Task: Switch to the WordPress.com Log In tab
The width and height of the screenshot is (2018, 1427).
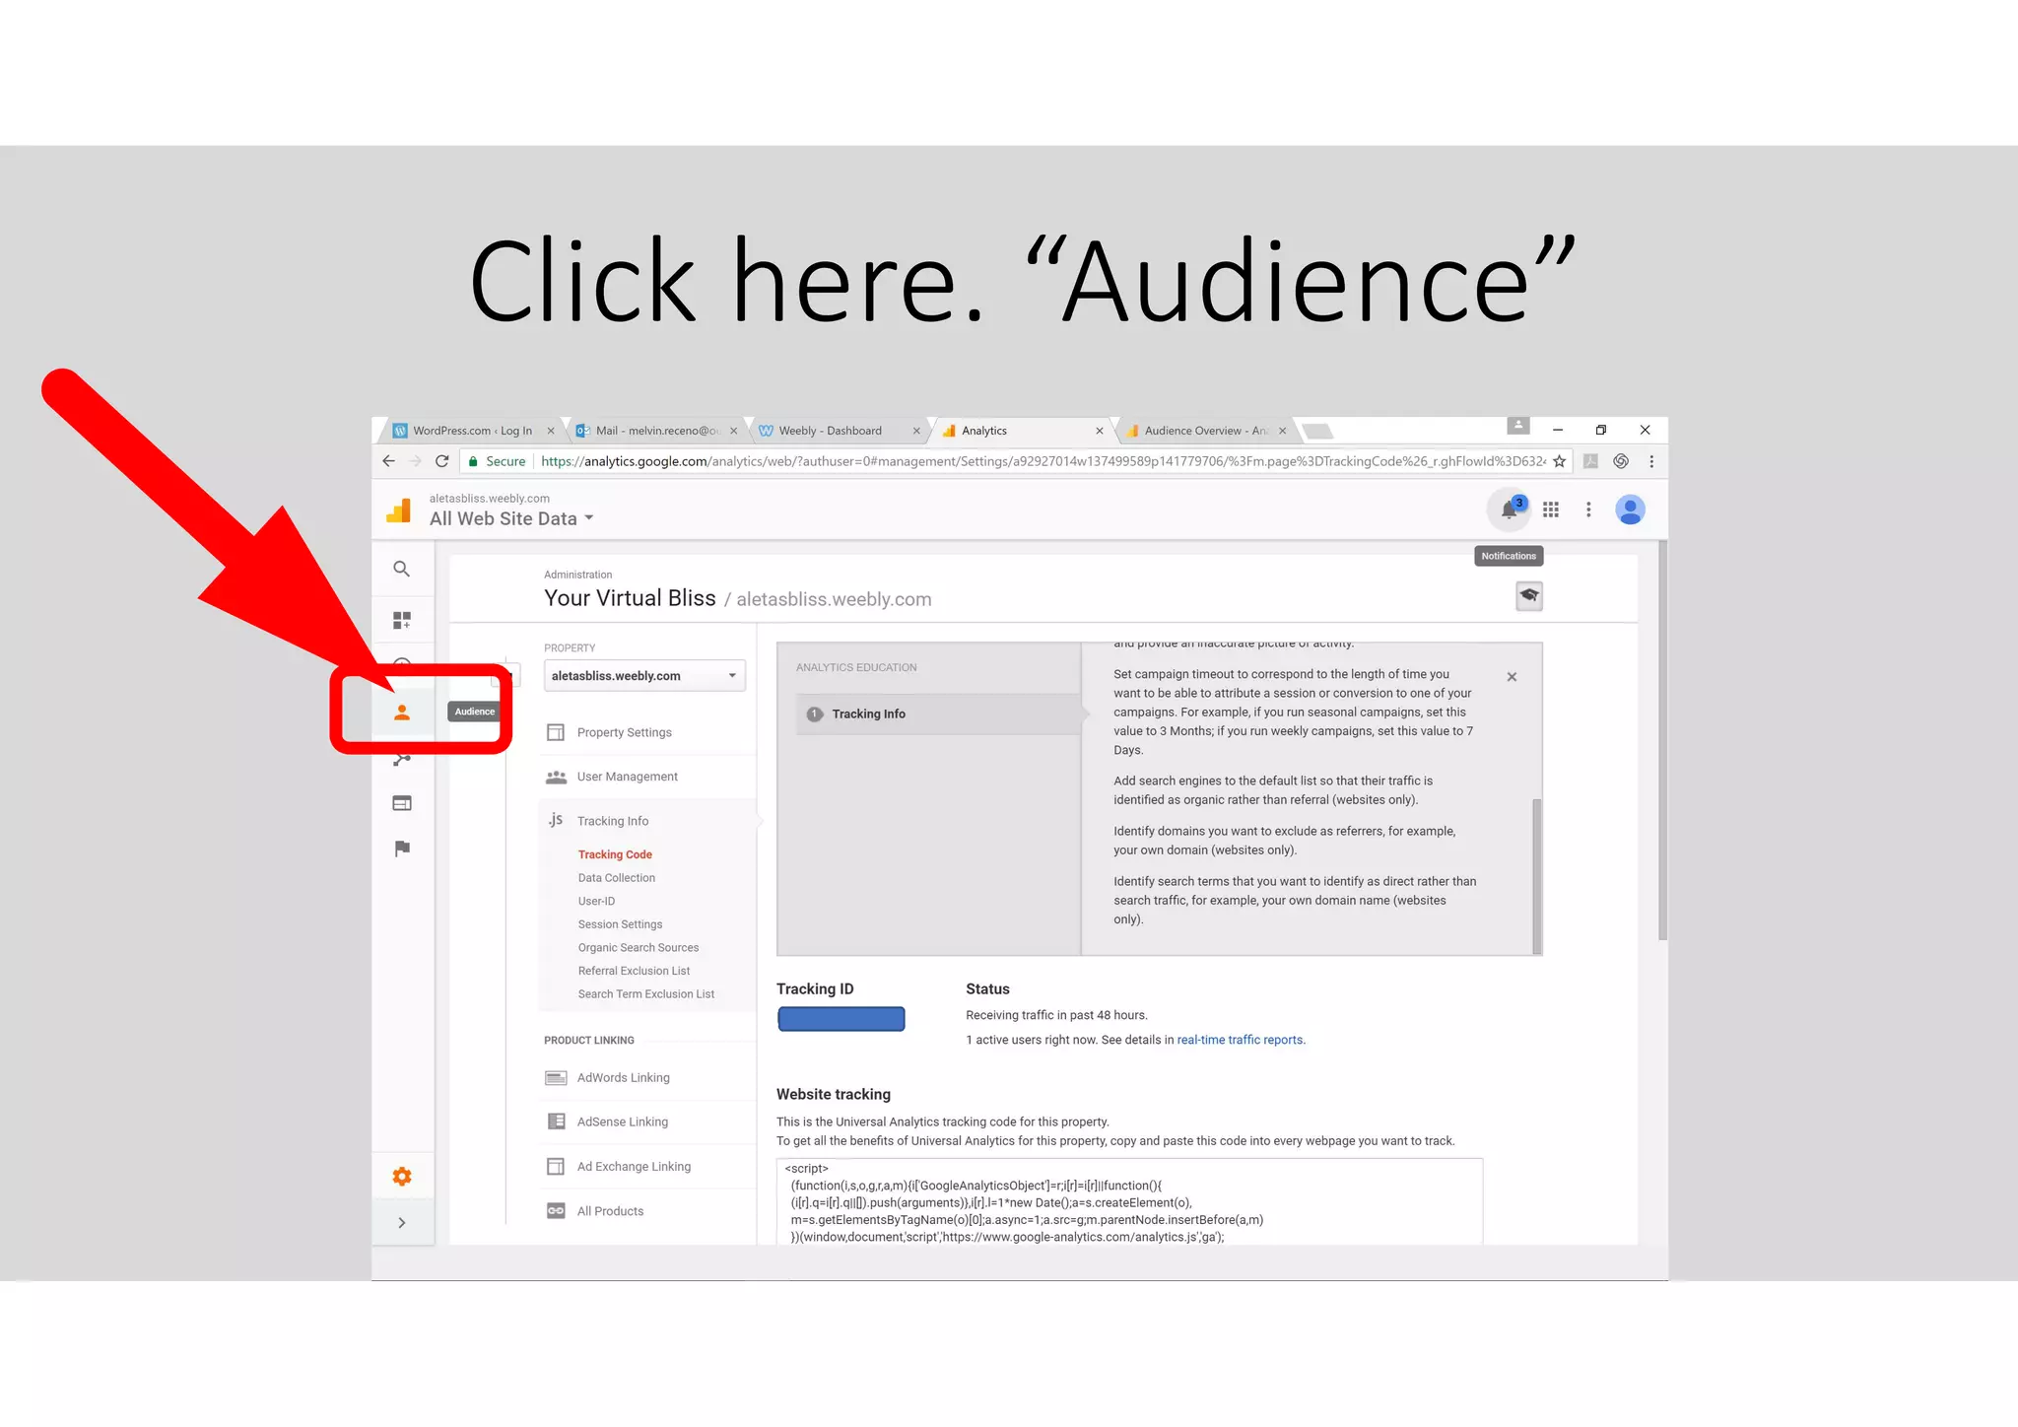Action: click(470, 431)
